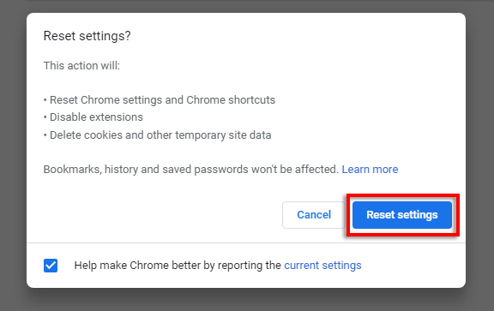Cancel the reset settings dialog
Image resolution: width=494 pixels, height=311 pixels.
[x=314, y=215]
